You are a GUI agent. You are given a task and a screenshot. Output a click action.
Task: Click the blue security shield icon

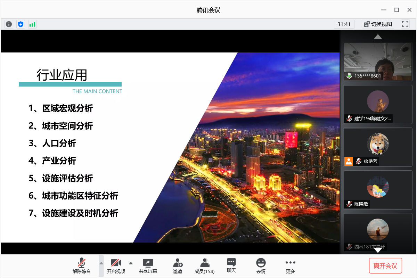coord(21,24)
